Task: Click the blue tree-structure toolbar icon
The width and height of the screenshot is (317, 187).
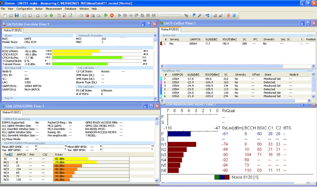Action: tap(207, 15)
